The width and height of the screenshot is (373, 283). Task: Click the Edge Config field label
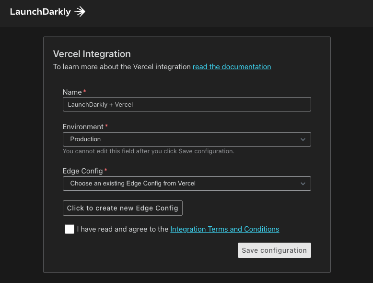[x=82, y=171]
